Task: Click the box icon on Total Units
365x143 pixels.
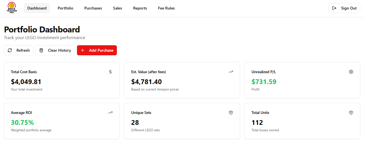Action: [x=351, y=113]
